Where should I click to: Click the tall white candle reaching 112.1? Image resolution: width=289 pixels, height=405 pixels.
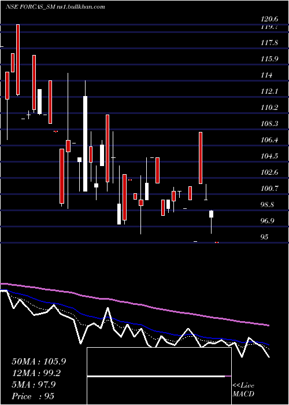click(85, 143)
